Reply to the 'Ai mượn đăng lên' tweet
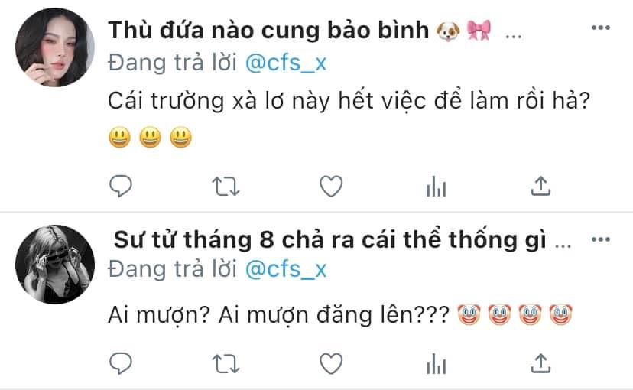 [121, 363]
